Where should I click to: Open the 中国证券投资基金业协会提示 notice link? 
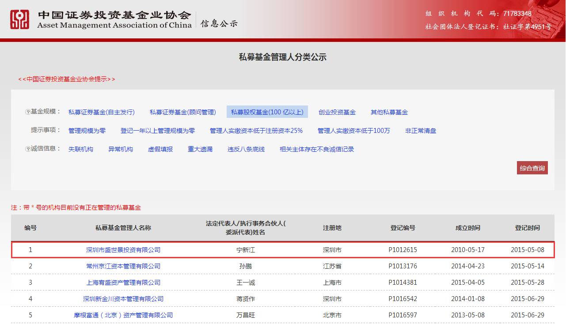66,79
